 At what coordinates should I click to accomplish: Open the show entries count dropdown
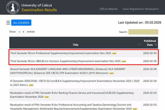click(x=21, y=32)
